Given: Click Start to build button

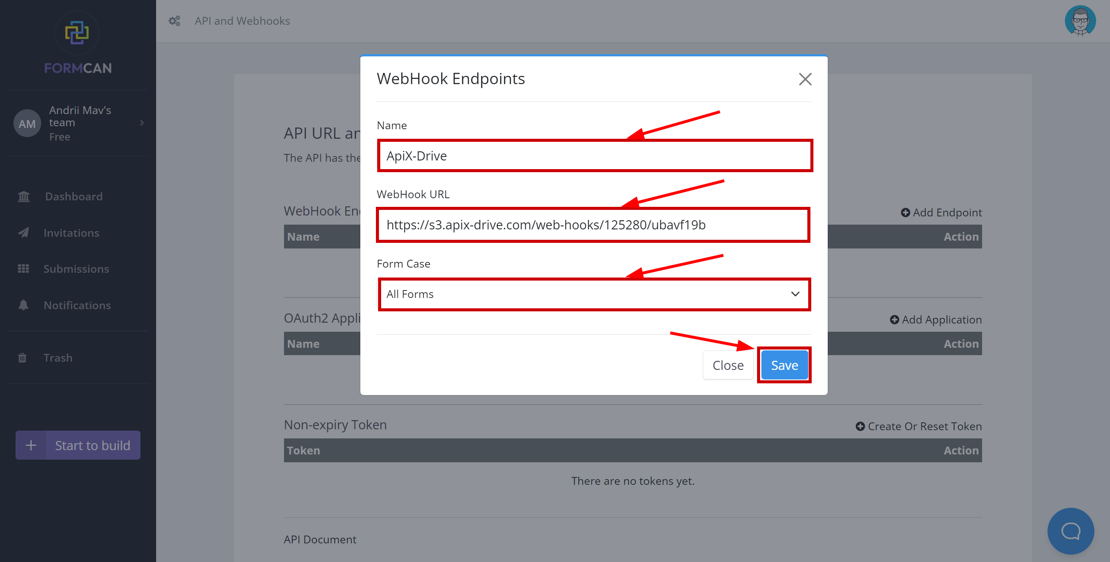Looking at the screenshot, I should tap(78, 445).
